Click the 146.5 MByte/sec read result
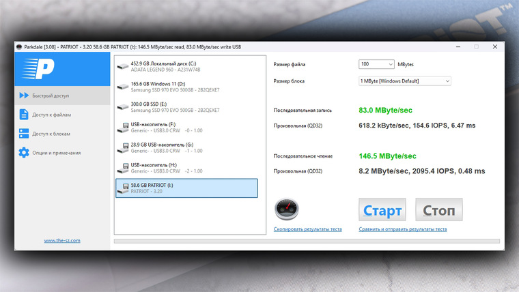 [387, 156]
